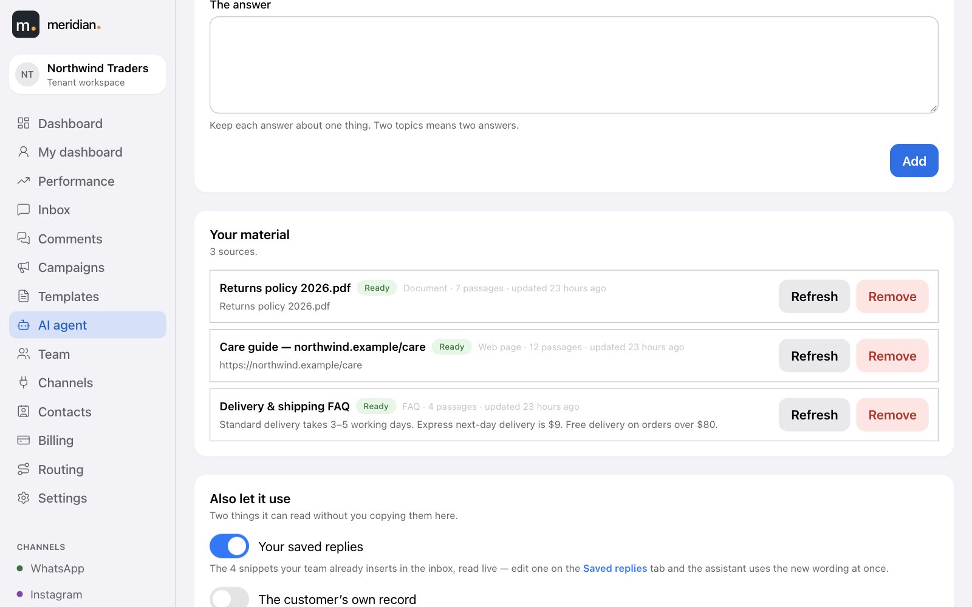Open the Dashboard grid icon
Screen dimensions: 972x607
(x=24, y=123)
